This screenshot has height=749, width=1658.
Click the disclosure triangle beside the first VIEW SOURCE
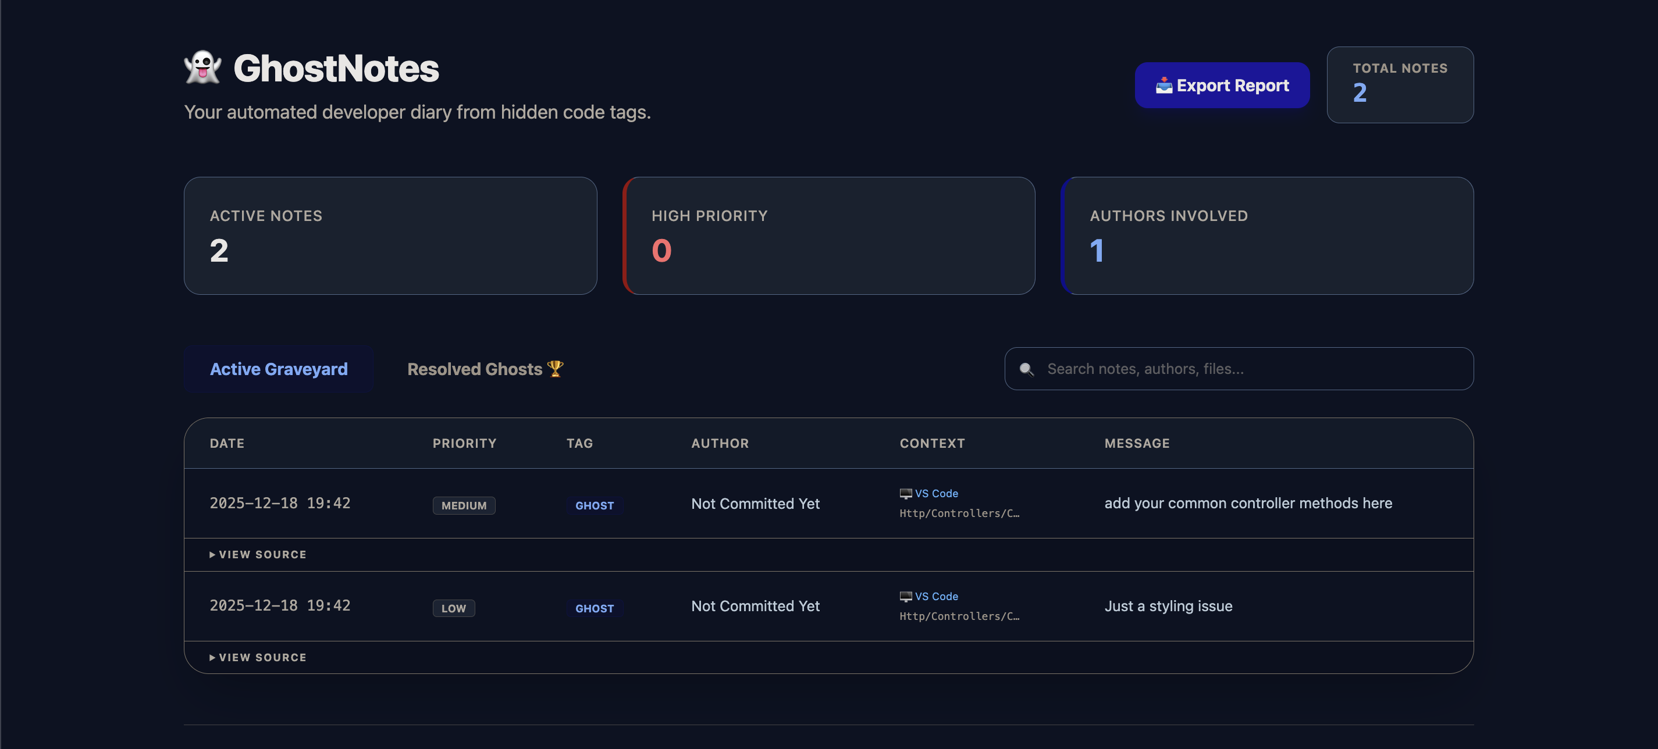tap(212, 554)
